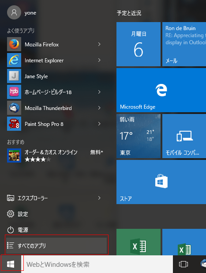Screen dimensions: 206x273
Task: Expand Internet Explorer jump list arrow
Action: [x=99, y=60]
